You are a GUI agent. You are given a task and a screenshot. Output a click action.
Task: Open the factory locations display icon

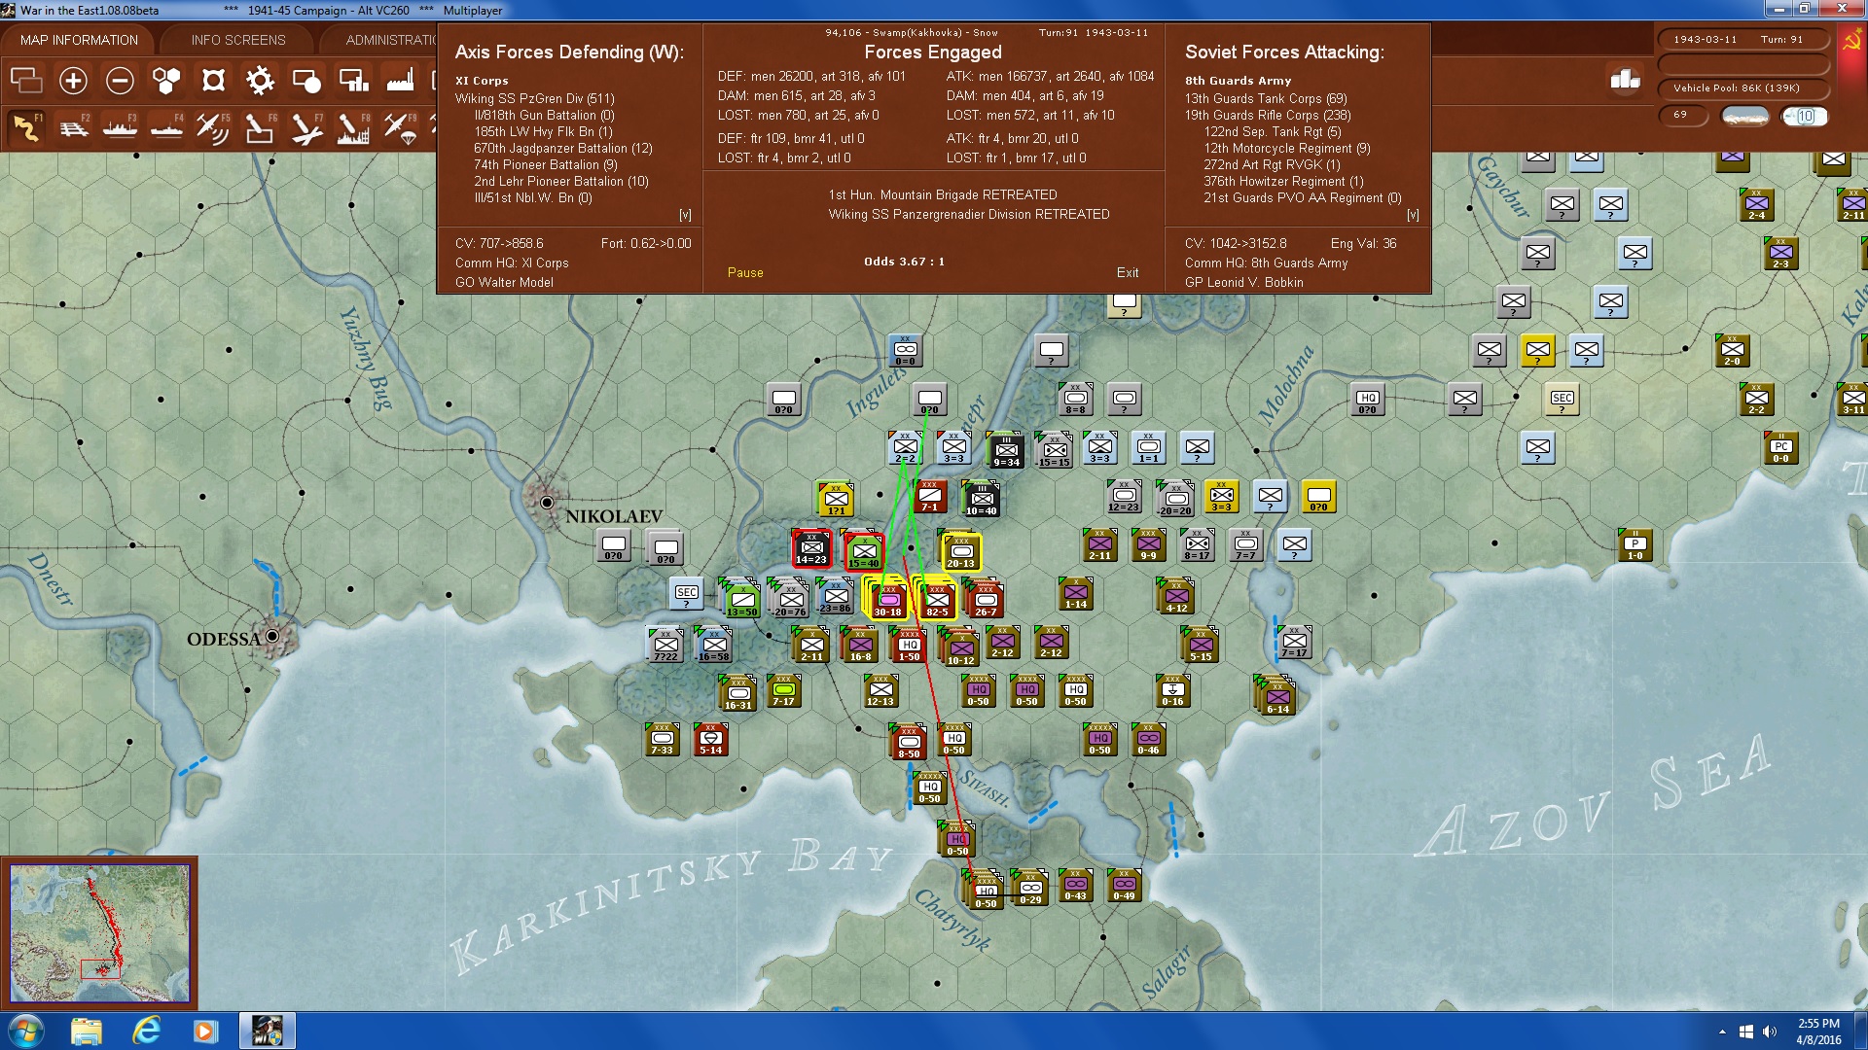click(x=401, y=82)
